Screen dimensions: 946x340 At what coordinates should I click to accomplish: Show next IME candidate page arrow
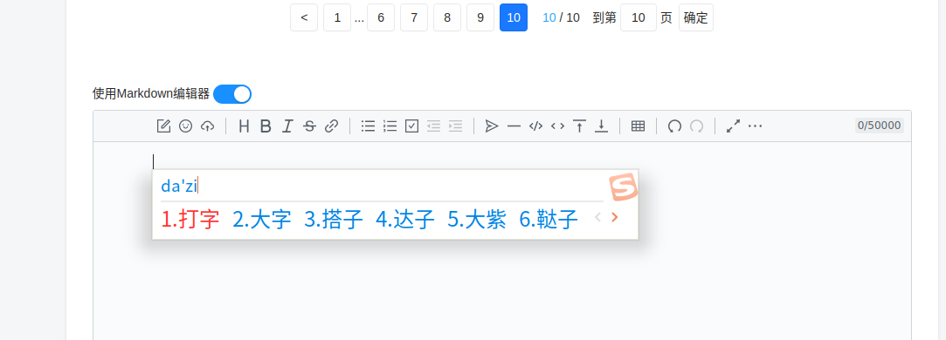coord(615,218)
